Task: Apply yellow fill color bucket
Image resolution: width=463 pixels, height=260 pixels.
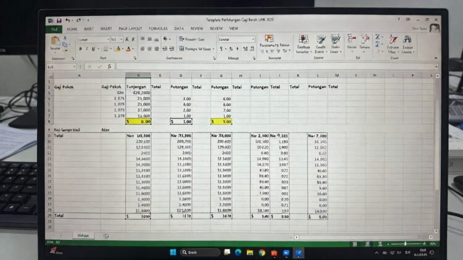Action: [118, 49]
